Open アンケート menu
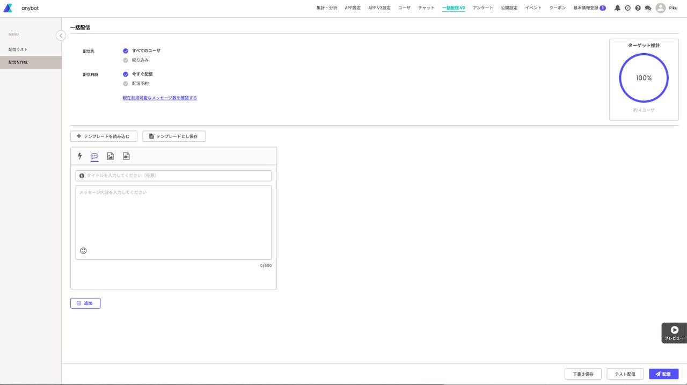 (483, 8)
